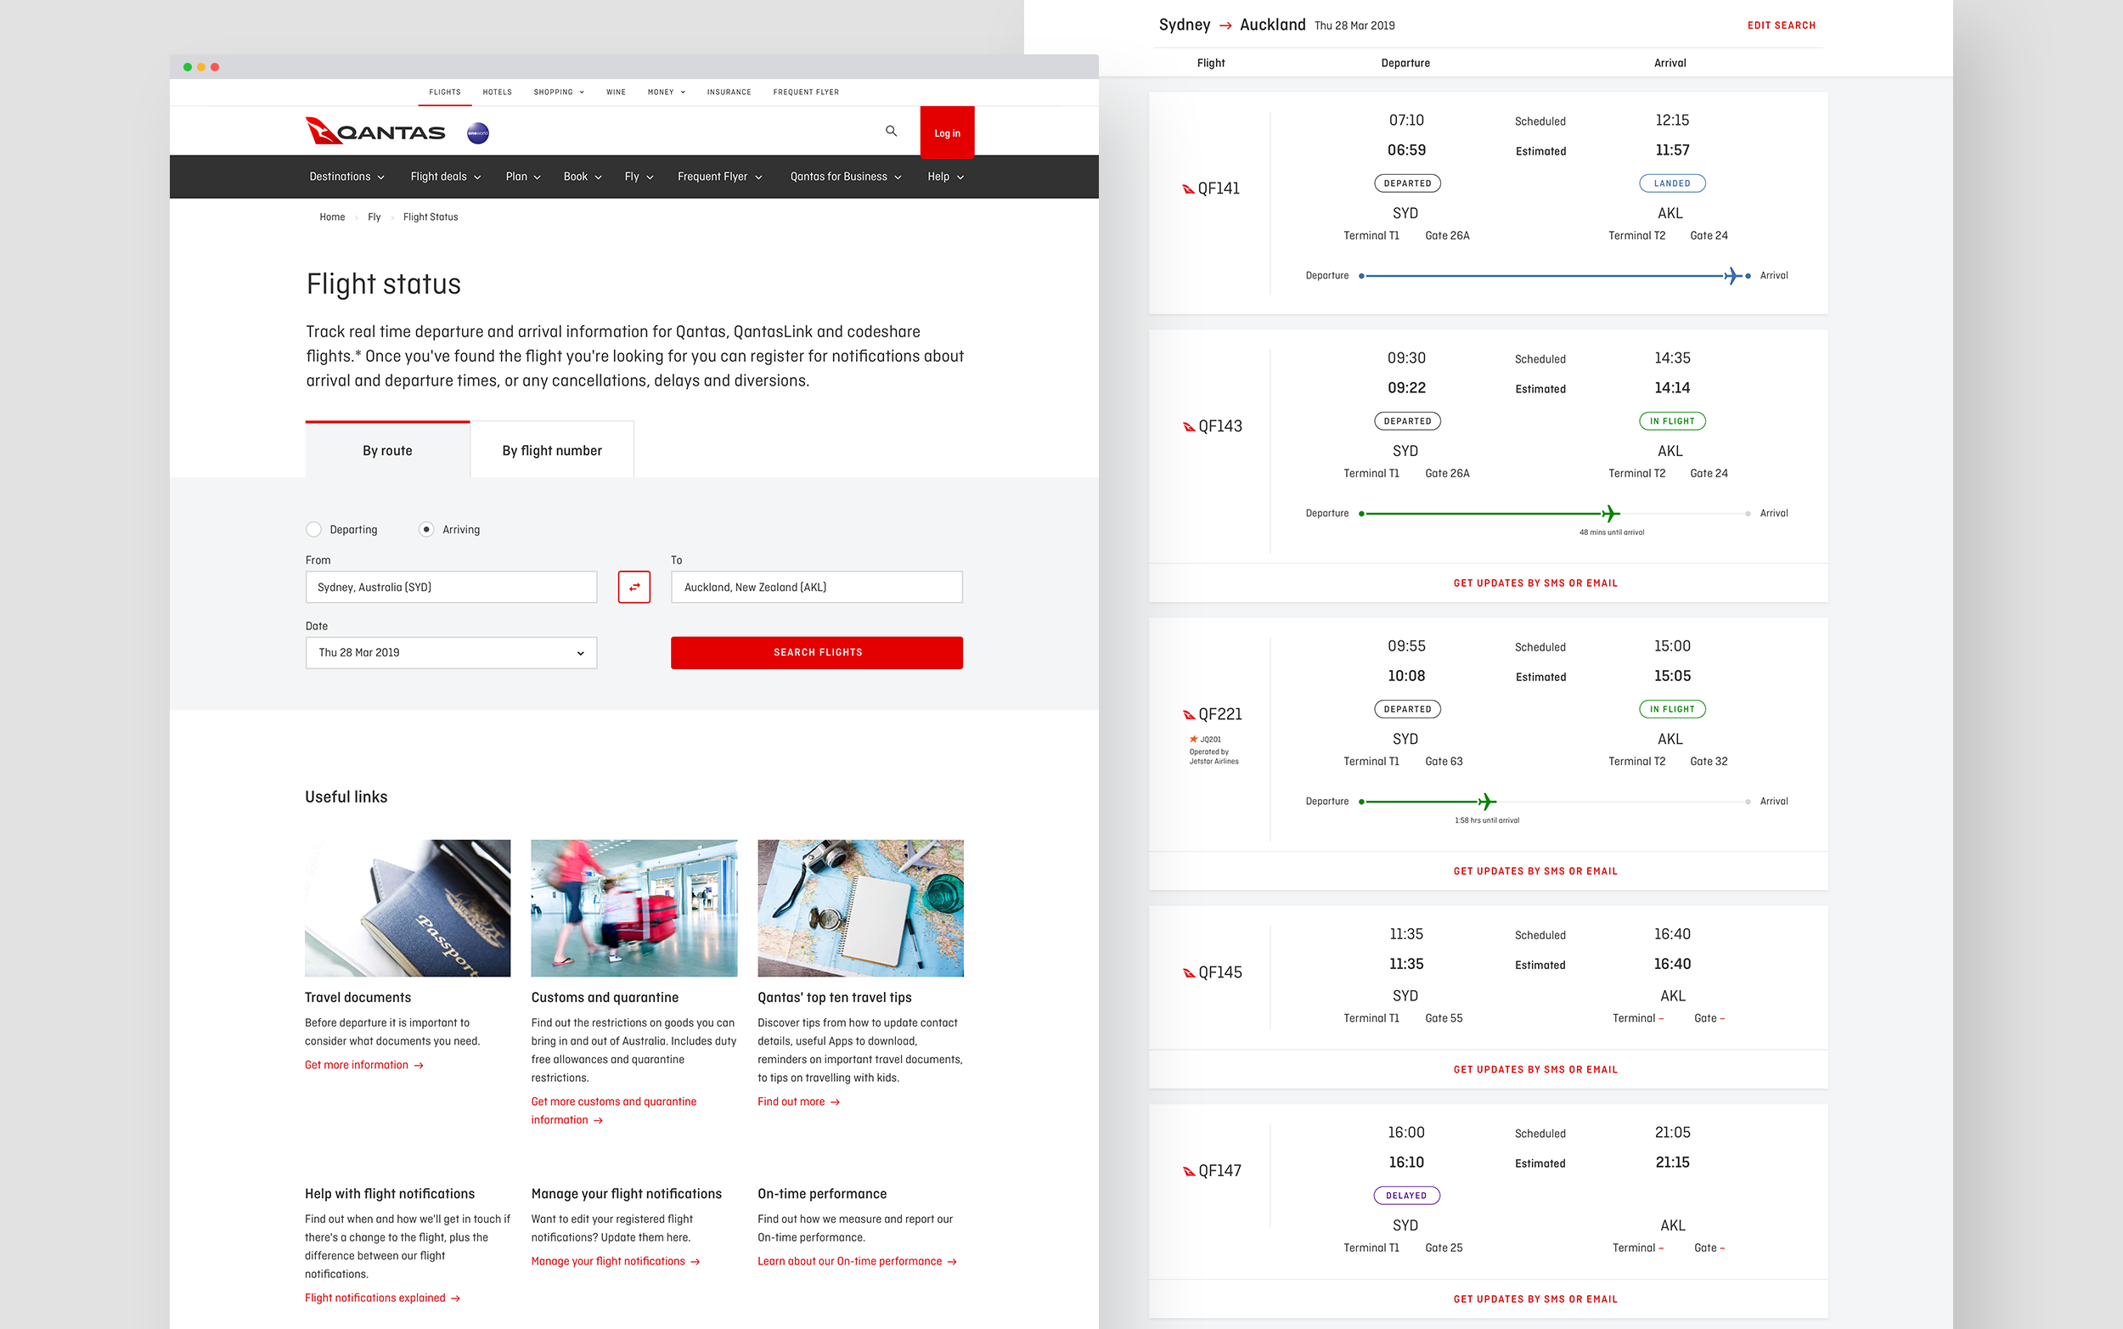
Task: Open the Insurance top-bar item
Action: click(x=729, y=93)
